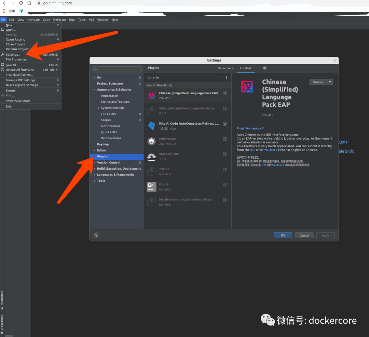Expand the Go settings node
This screenshot has height=337, width=369.
point(94,78)
